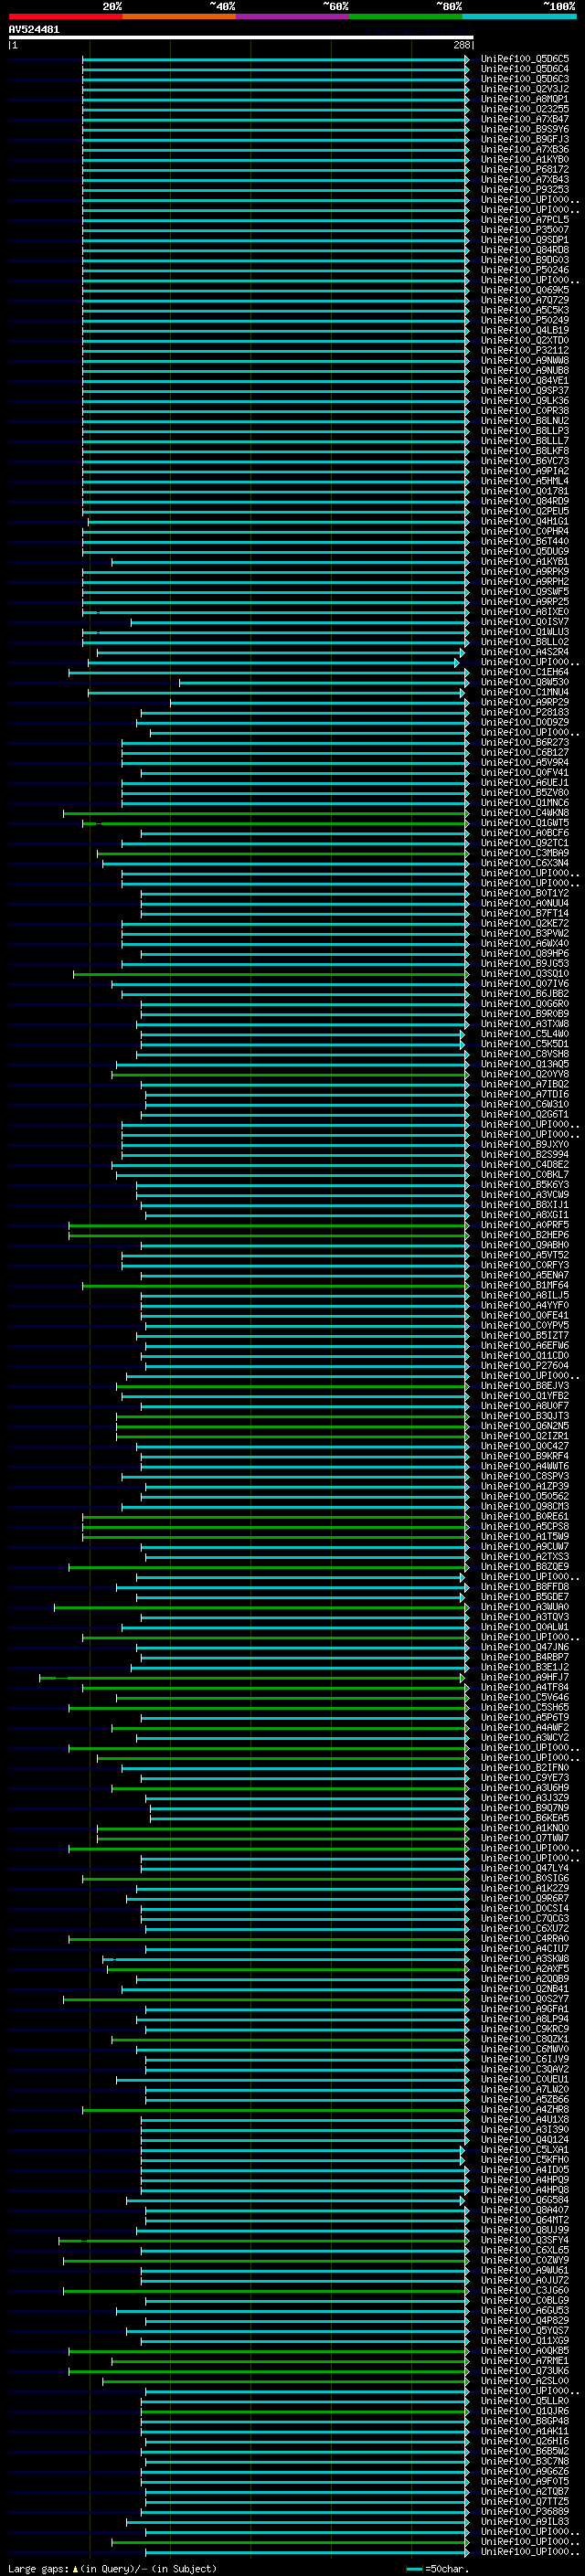Open the UniRef100_Q5D6C5 hit label
The width and height of the screenshot is (585, 2576).
coord(525,59)
